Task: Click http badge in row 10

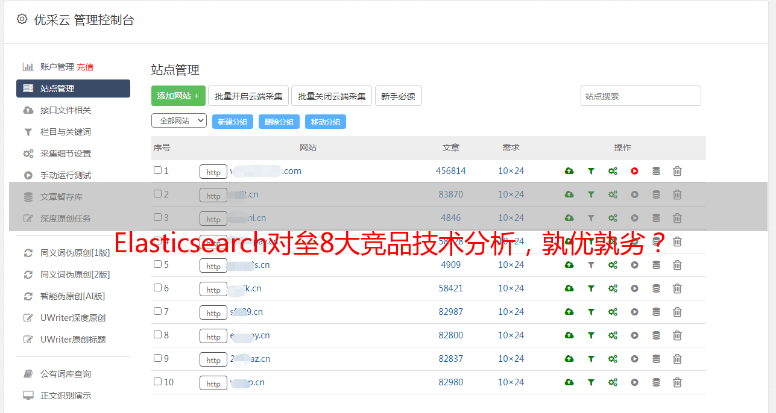Action: point(213,383)
